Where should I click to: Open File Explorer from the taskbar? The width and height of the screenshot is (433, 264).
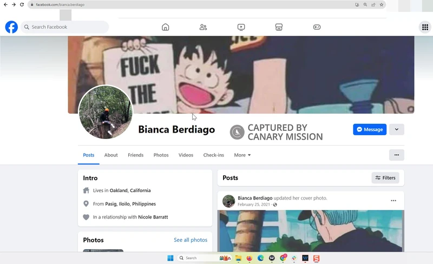click(238, 258)
